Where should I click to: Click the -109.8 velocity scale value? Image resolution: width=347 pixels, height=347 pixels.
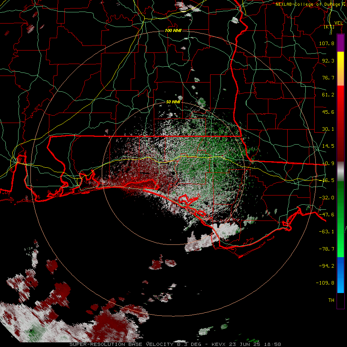point(325,283)
